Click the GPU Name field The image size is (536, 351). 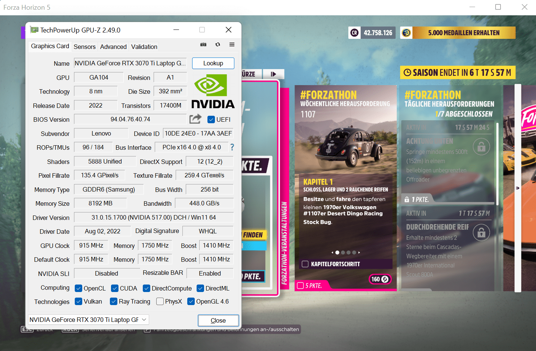(130, 63)
